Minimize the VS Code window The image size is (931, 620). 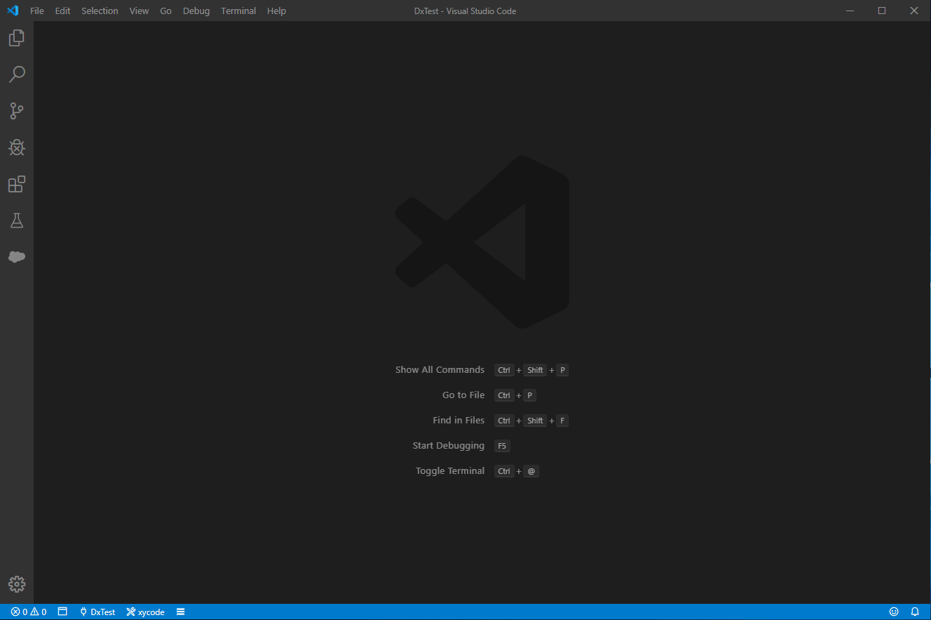(850, 11)
